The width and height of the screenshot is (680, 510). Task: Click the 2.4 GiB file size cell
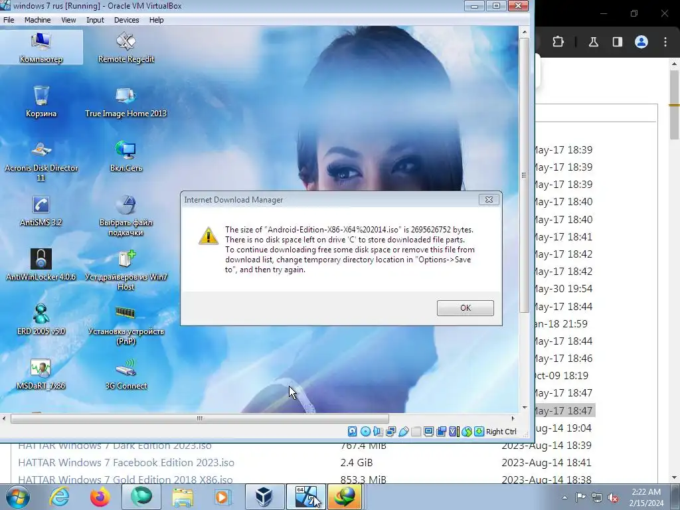click(357, 463)
